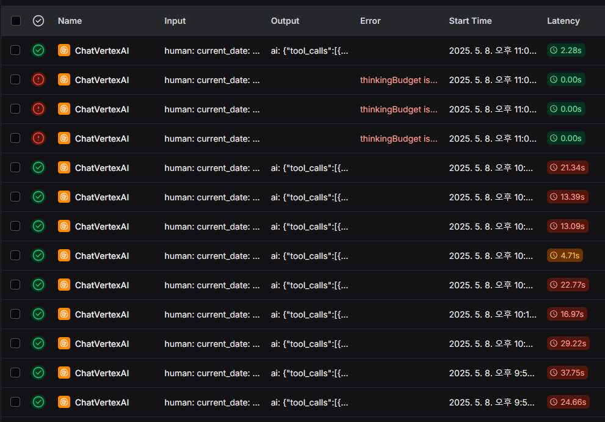The width and height of the screenshot is (605, 422).
Task: Select the row checkbox for the 13.09s run
Action: 15,226
